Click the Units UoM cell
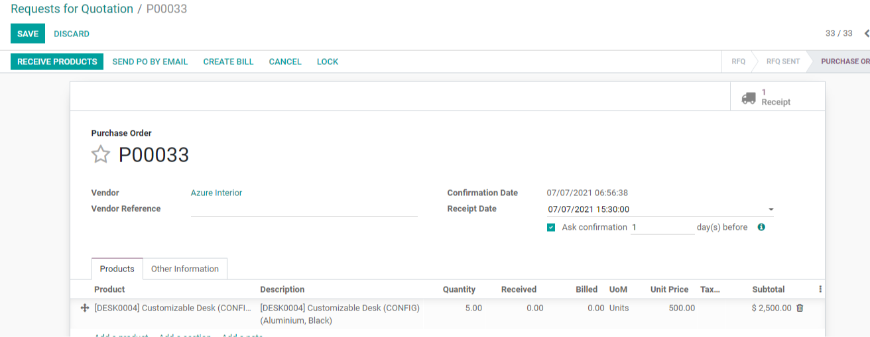This screenshot has height=337, width=870. (619, 308)
